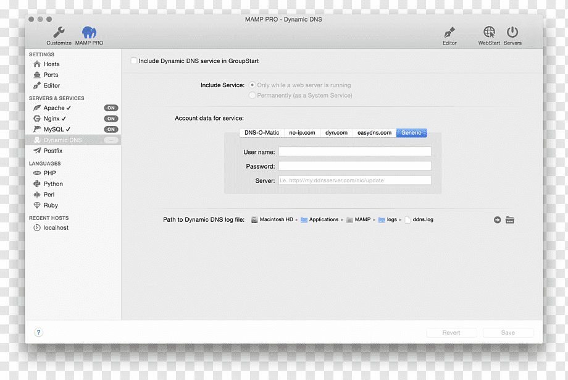Image resolution: width=568 pixels, height=380 pixels.
Task: Click the Dynamic DNS sidebar icon
Action: tap(37, 140)
